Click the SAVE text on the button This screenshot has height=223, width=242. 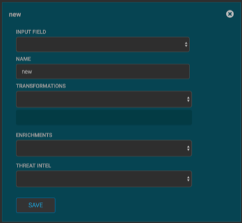click(x=36, y=205)
